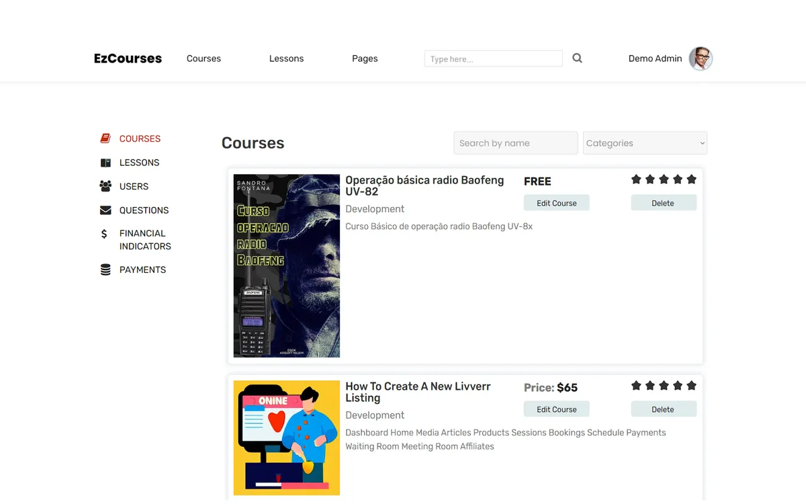Open FINANCIAL INDICATORS in the sidebar
This screenshot has height=504, width=806.
click(x=145, y=240)
